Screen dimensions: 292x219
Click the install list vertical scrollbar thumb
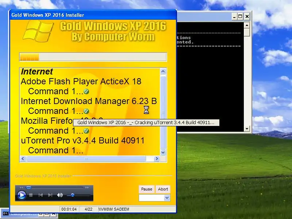(163, 112)
